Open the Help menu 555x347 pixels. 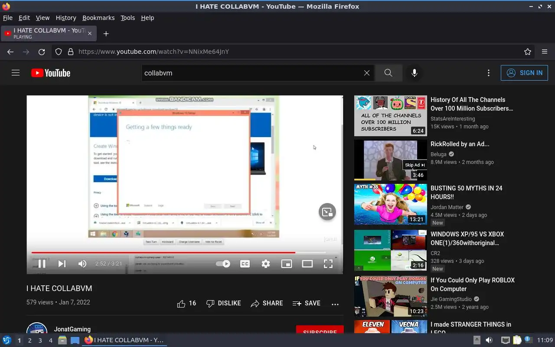[147, 18]
